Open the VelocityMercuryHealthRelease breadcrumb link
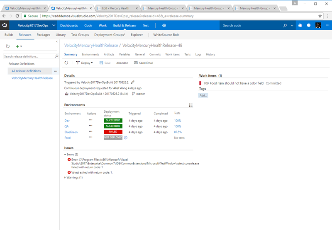This screenshot has width=332, height=230. pyautogui.click(x=91, y=46)
